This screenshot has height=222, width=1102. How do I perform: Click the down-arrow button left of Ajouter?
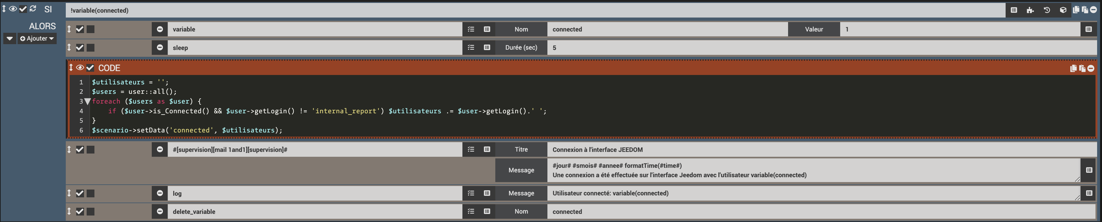click(x=10, y=38)
